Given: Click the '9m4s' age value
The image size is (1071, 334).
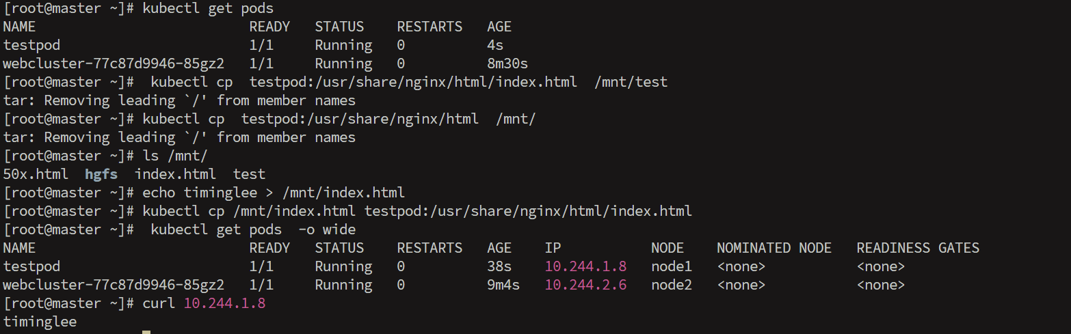Looking at the screenshot, I should coord(503,286).
